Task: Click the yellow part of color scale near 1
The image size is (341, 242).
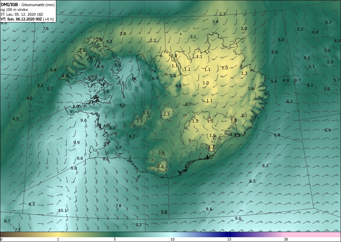Action: tap(58, 234)
